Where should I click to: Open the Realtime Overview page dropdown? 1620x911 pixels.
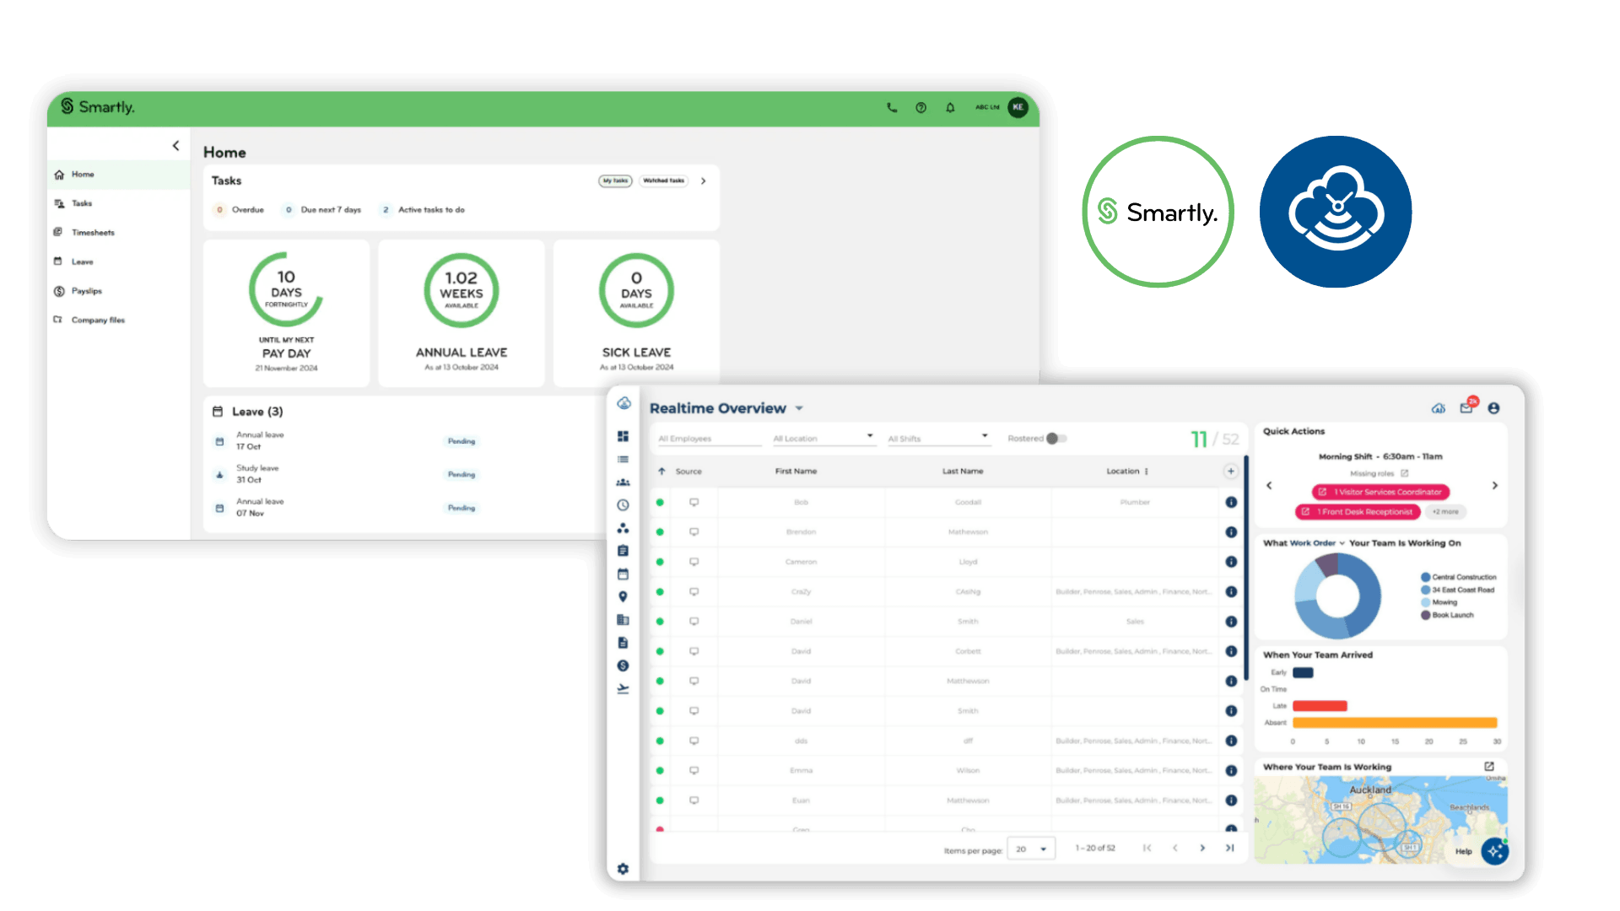[799, 409]
